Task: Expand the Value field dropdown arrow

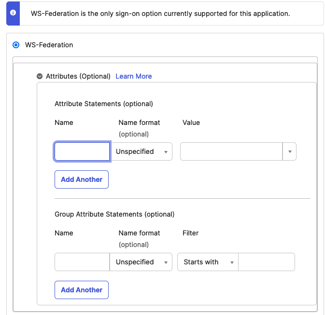Action: coord(289,151)
